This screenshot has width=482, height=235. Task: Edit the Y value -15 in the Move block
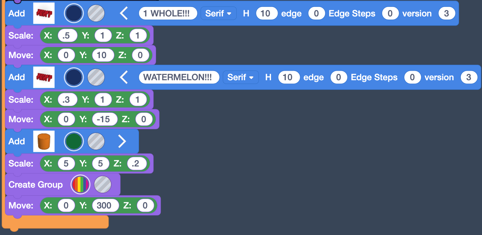pos(105,119)
